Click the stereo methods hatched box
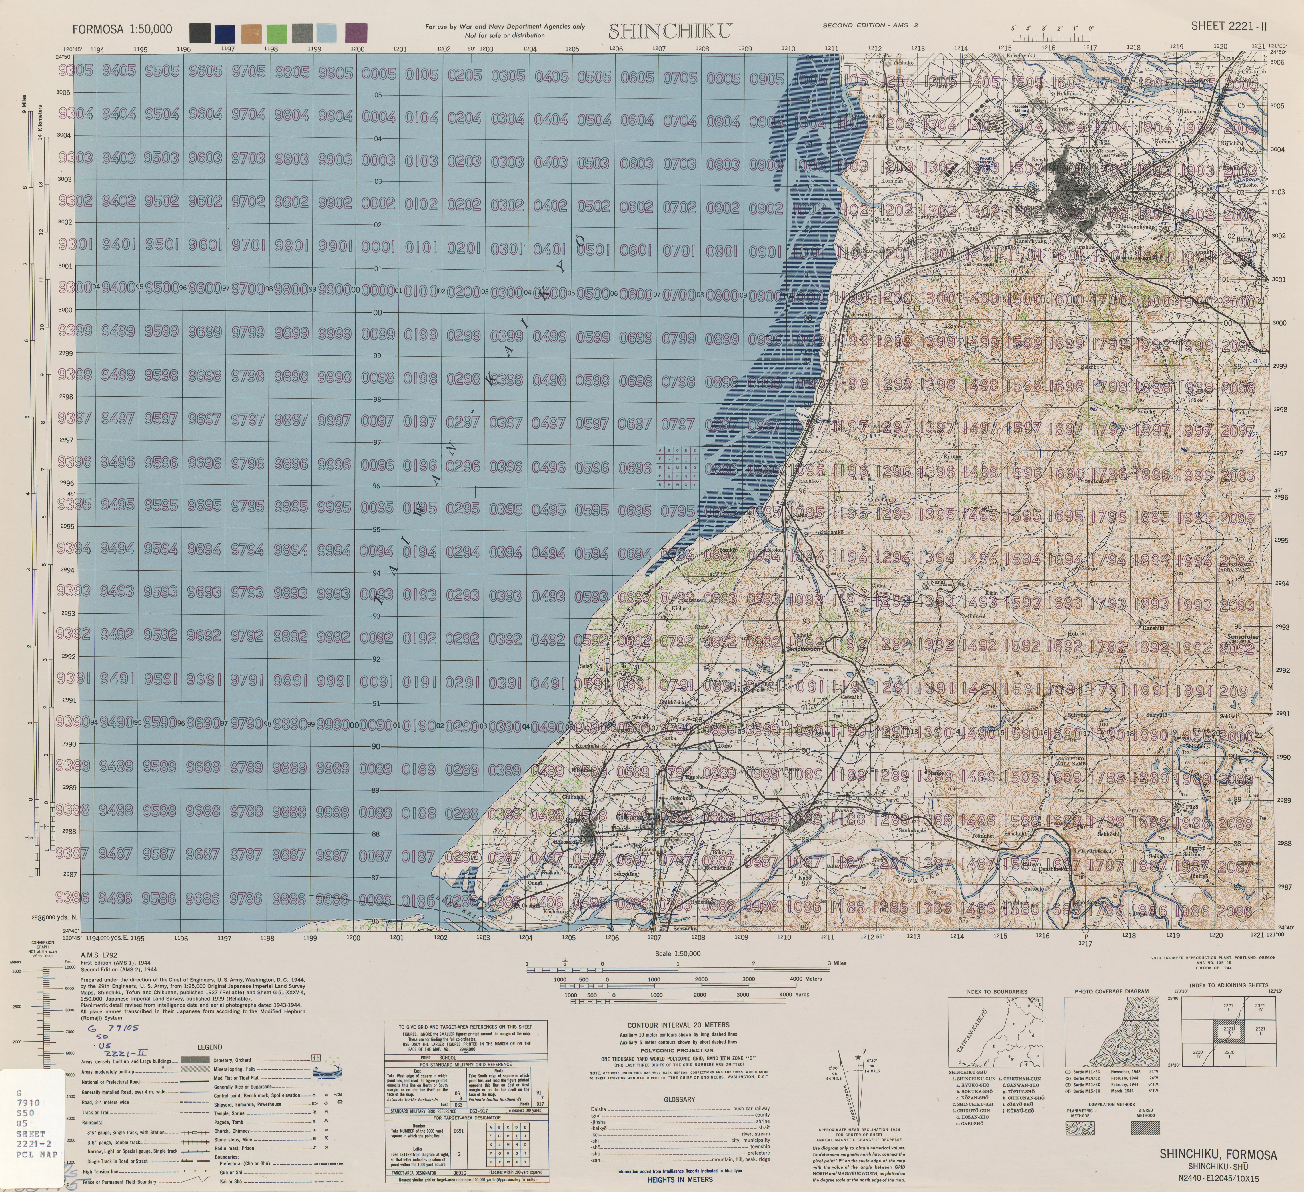 tap(1145, 1128)
